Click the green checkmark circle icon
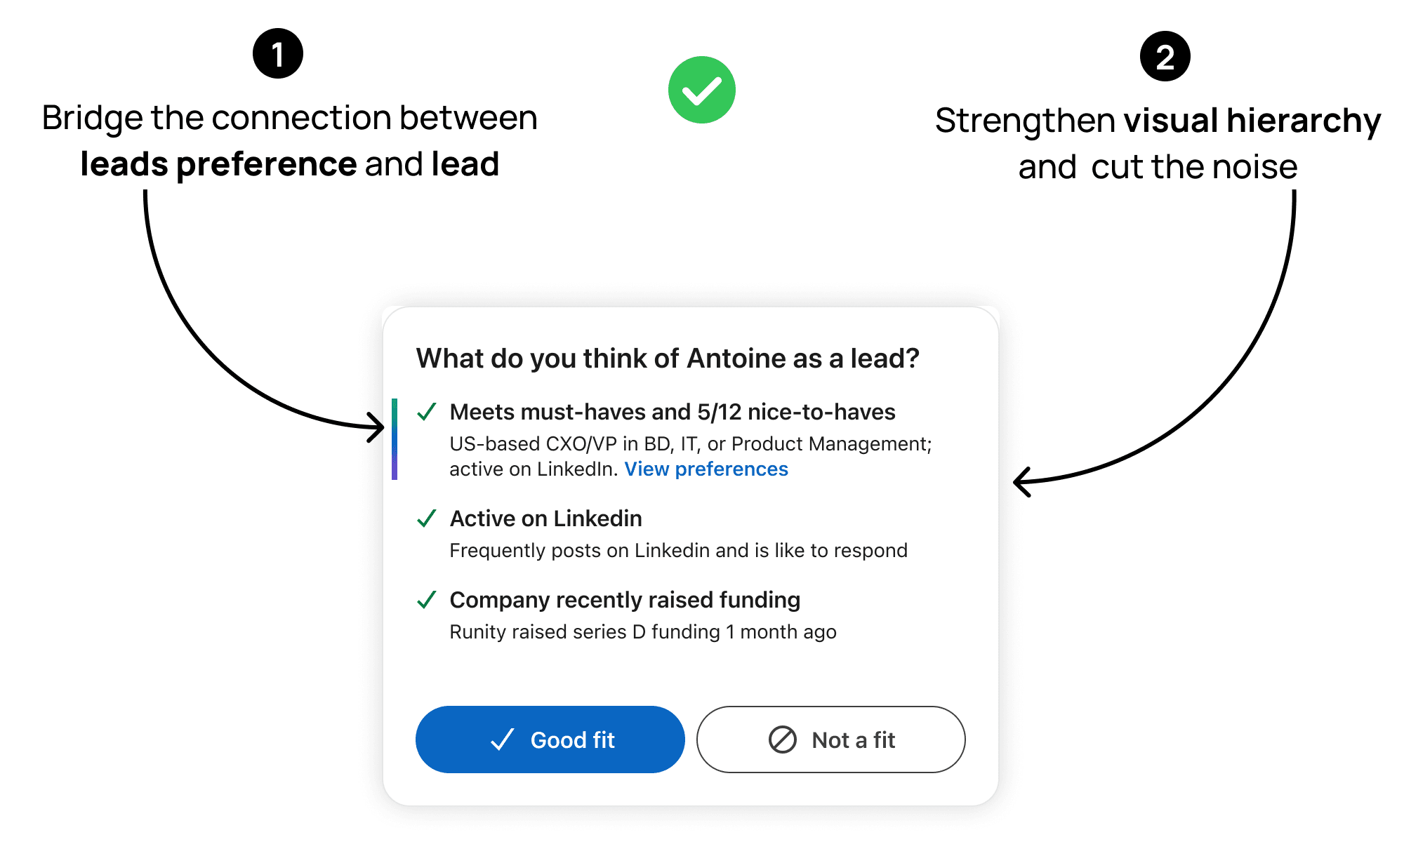Viewport: 1404px width, 863px height. coord(702,89)
